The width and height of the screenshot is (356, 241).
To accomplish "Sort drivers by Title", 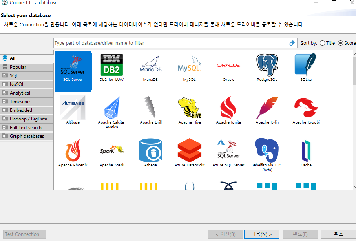I will (x=327, y=43).
